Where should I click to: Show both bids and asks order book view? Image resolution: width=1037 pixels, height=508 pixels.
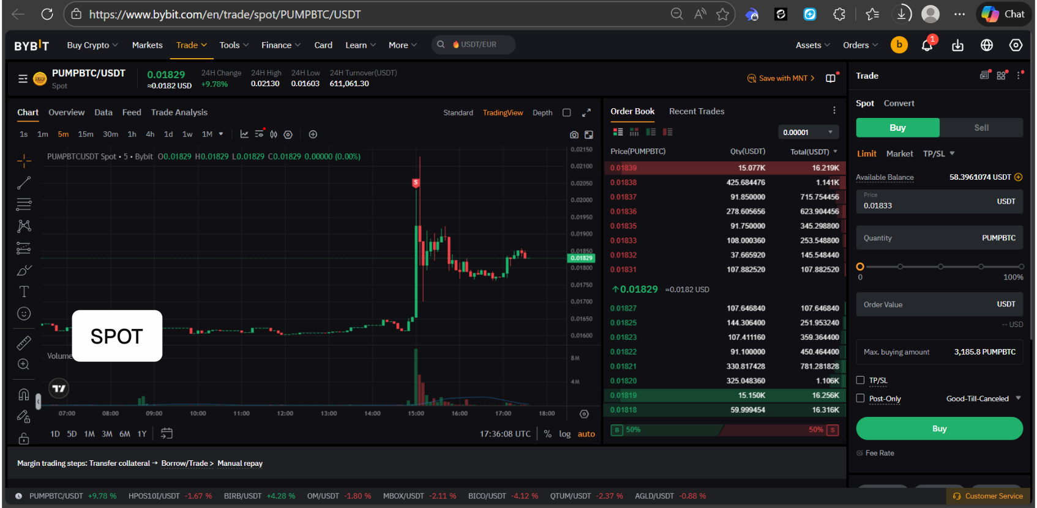point(618,132)
